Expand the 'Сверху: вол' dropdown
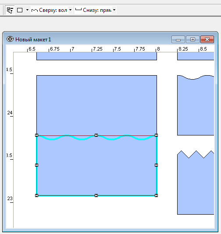221x234 pixels. (x=71, y=10)
